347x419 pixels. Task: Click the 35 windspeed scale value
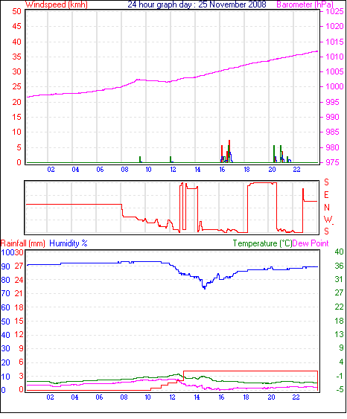pos(16,57)
